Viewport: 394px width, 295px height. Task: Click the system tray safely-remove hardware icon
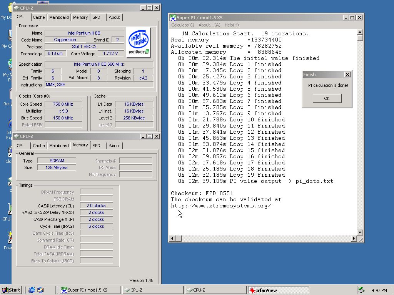pyautogui.click(x=361, y=290)
